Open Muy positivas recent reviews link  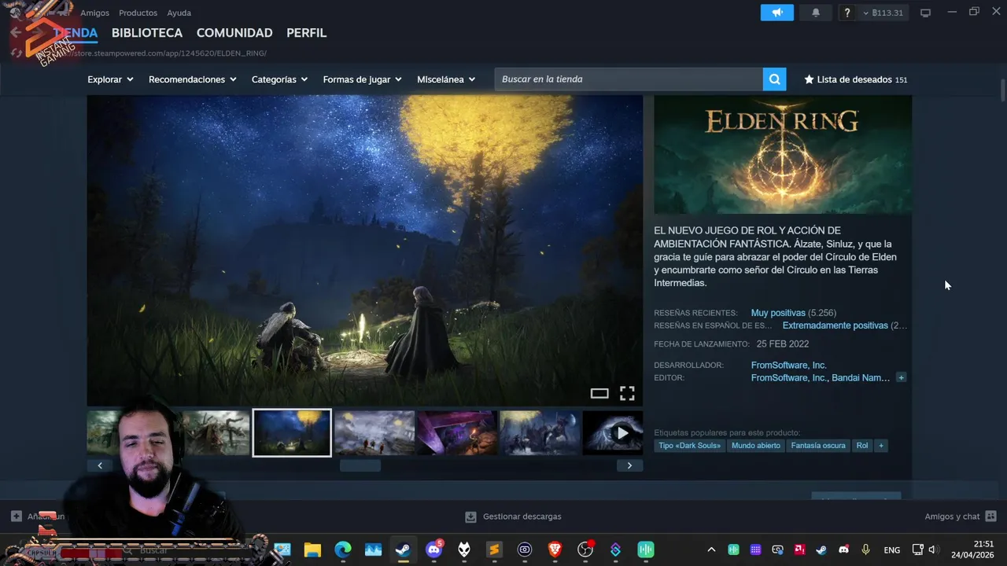point(778,313)
